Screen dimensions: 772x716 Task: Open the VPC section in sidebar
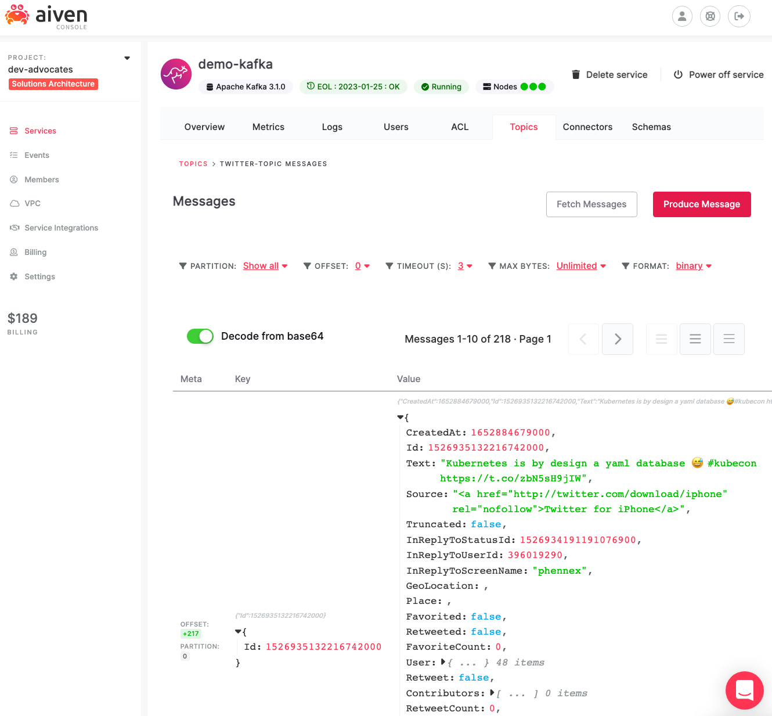click(x=32, y=203)
